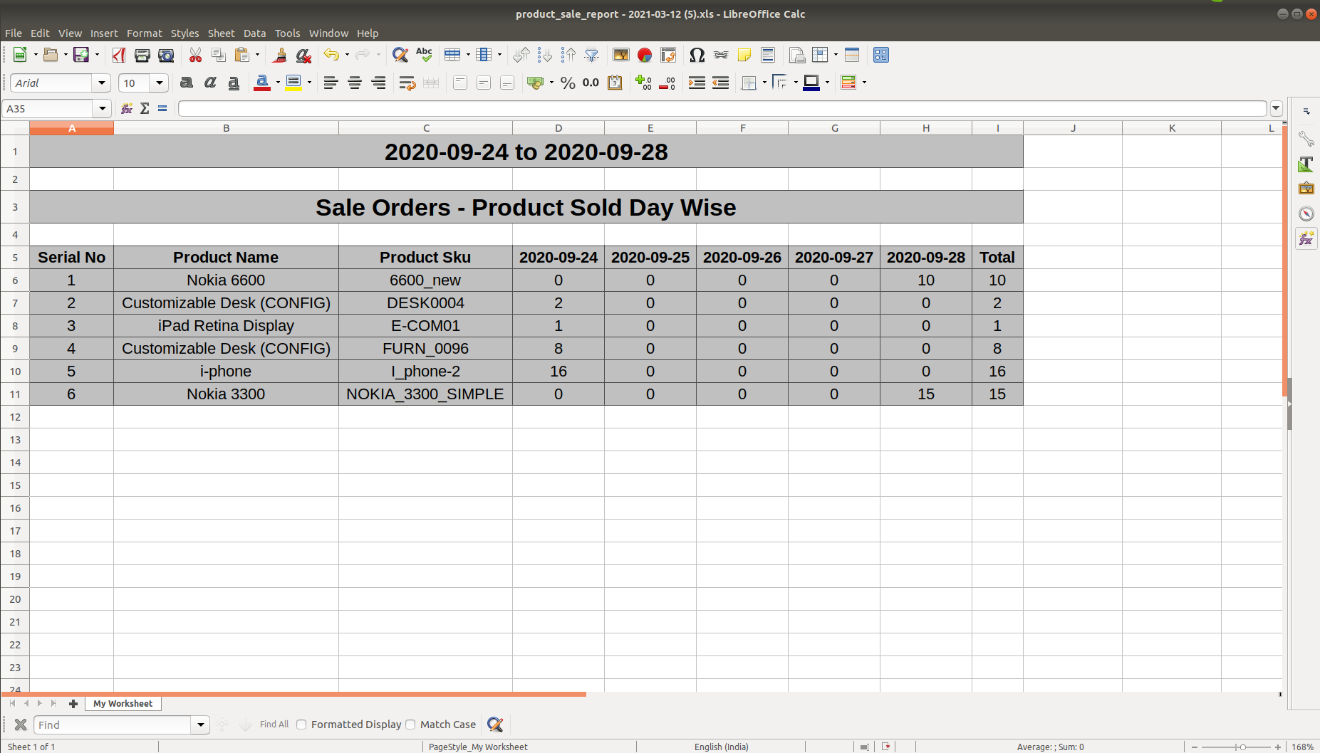Open the Navigator compass icon in sidebar

click(x=1306, y=214)
